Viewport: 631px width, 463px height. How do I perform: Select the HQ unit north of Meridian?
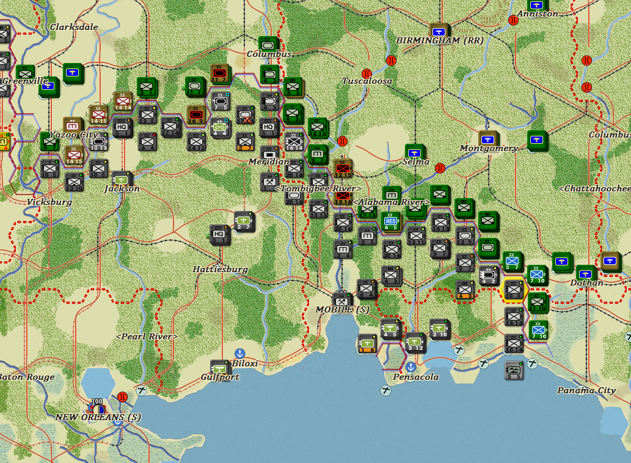click(268, 128)
